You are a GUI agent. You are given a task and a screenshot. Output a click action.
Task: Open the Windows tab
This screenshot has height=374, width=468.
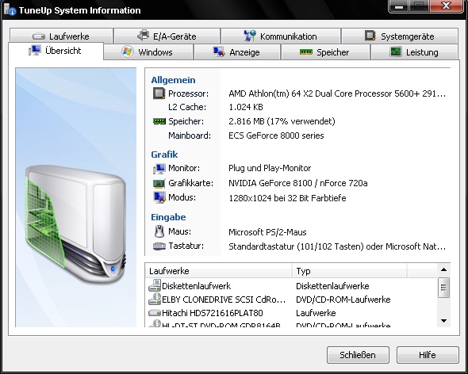click(148, 52)
